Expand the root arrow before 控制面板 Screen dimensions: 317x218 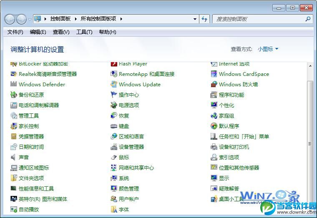[45, 19]
